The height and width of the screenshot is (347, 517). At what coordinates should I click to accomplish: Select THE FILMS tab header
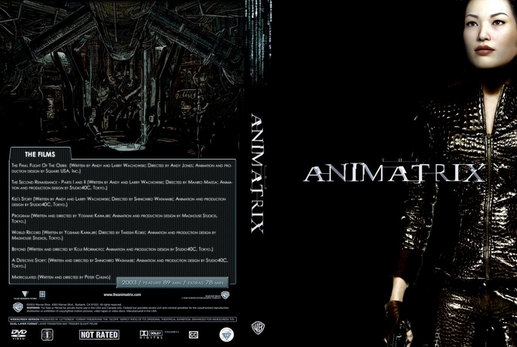[40, 154]
